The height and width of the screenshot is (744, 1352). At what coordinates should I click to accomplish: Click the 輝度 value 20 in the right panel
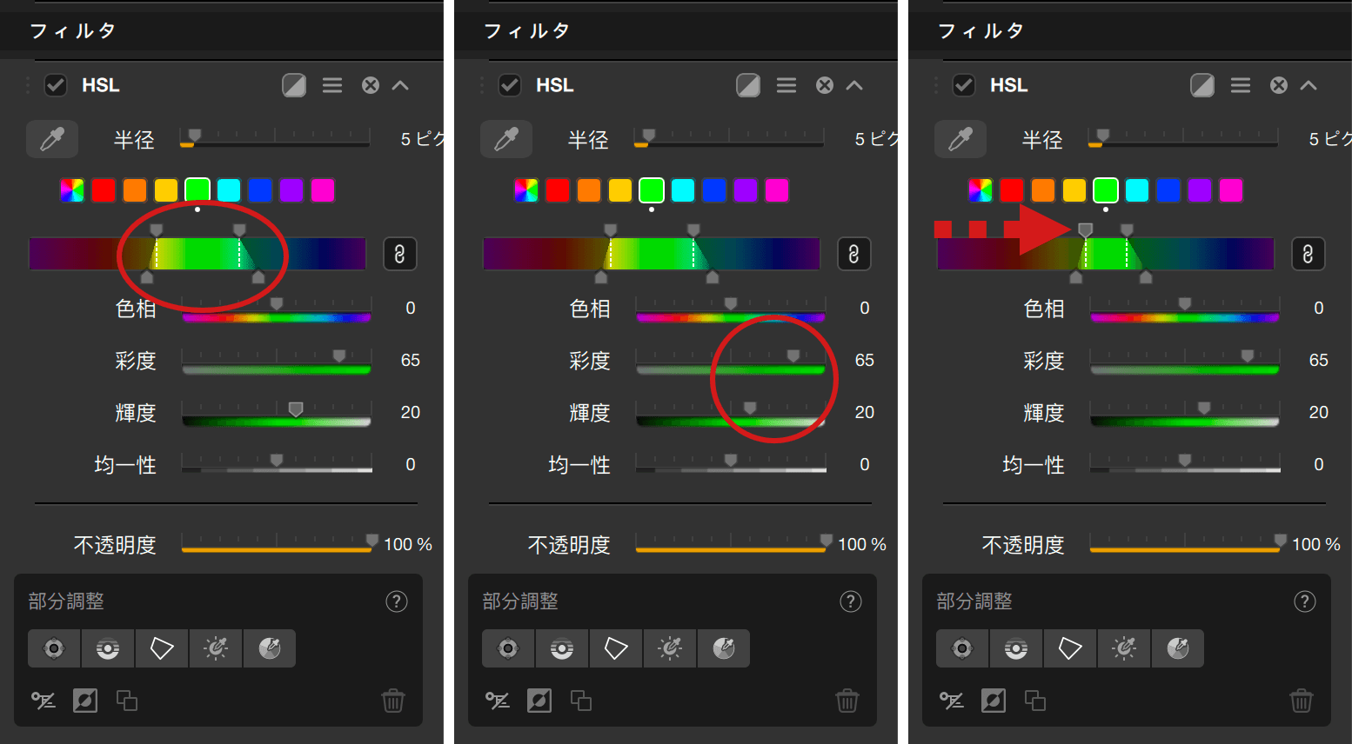[1319, 412]
